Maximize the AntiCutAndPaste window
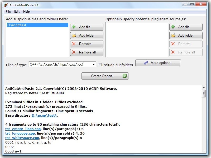This screenshot has width=211, height=158. [x=192, y=4]
